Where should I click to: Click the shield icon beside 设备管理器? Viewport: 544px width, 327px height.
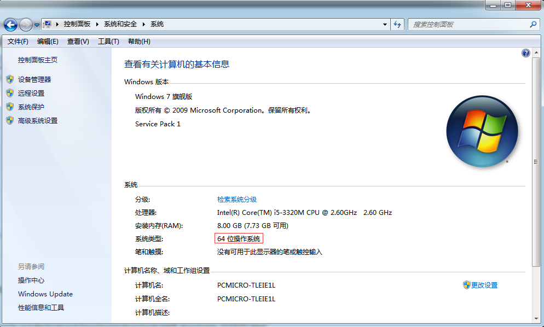pyautogui.click(x=10, y=79)
